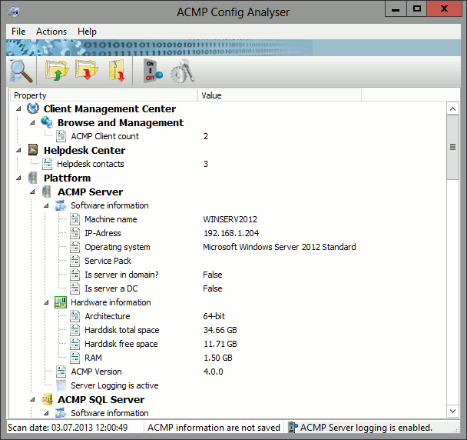Close the ACMP Config Analyser window
The height and width of the screenshot is (440, 467).
tap(444, 9)
